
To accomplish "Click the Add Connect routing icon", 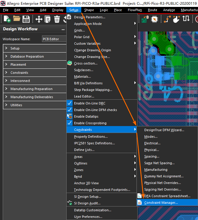I will click(x=166, y=19).
